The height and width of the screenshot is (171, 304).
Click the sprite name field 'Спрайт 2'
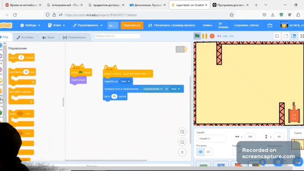211,139
